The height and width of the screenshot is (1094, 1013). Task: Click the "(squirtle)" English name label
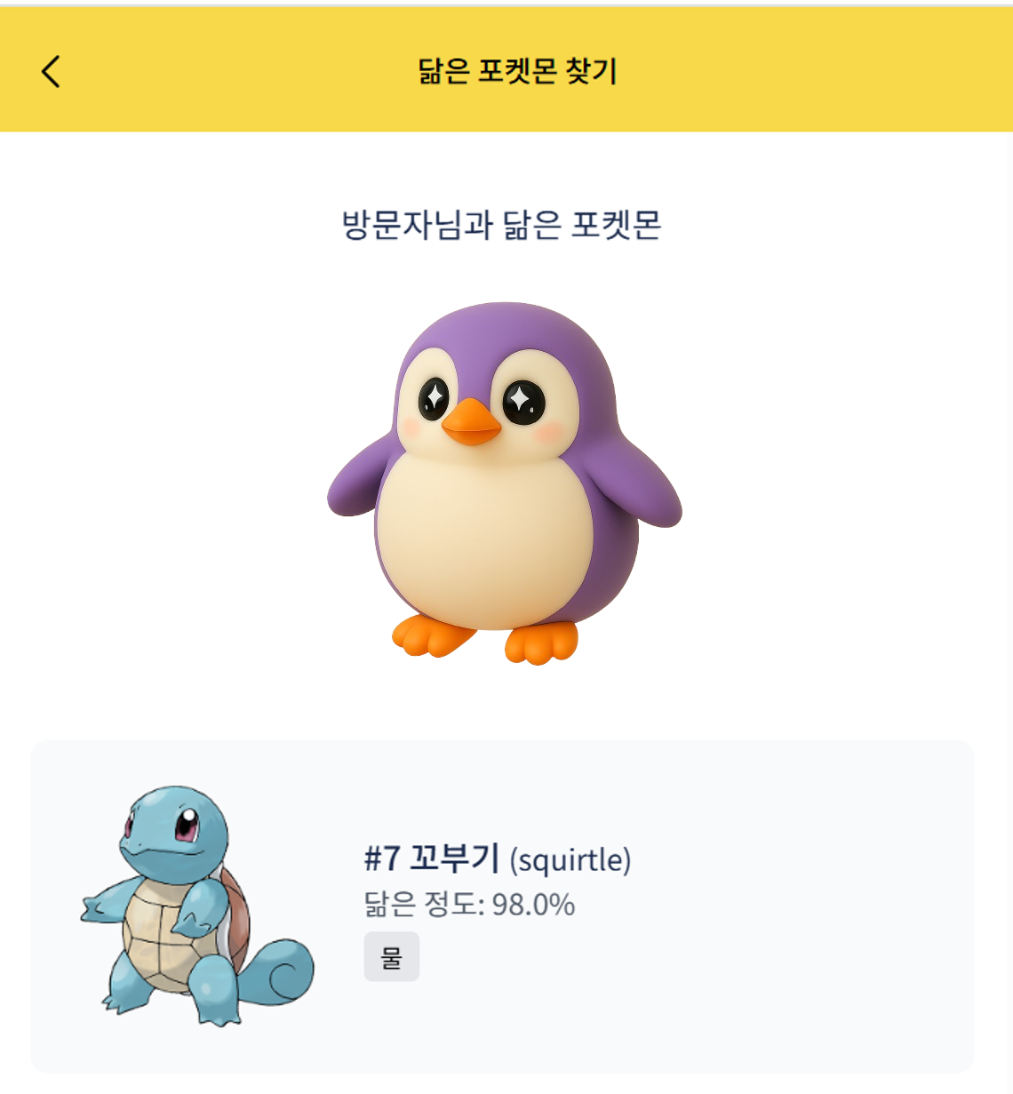point(570,859)
